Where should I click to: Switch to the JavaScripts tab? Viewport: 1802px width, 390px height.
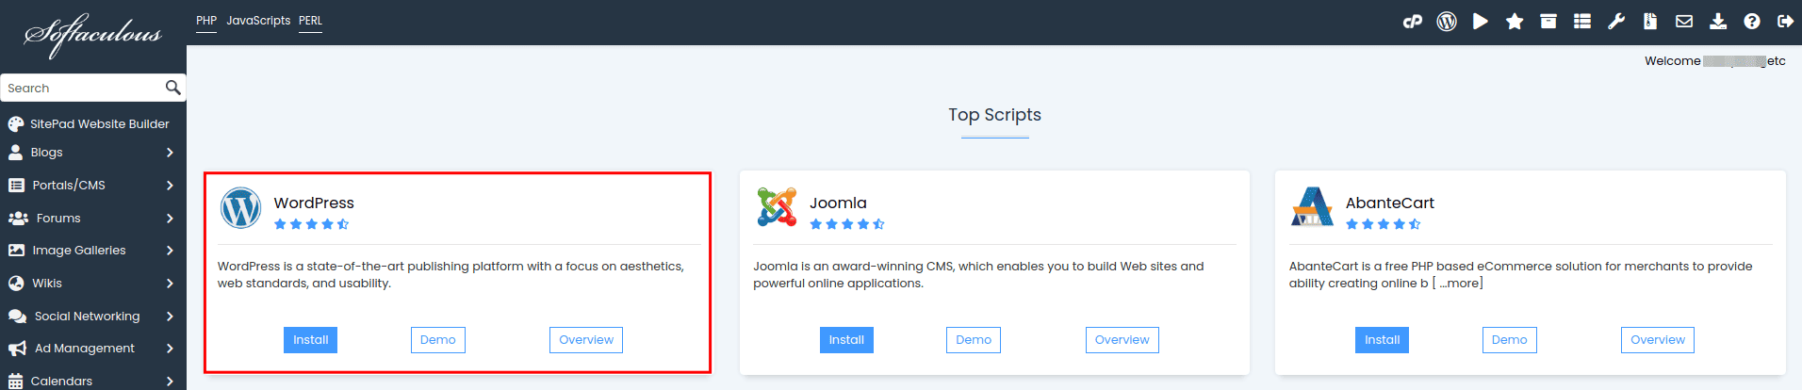click(258, 21)
